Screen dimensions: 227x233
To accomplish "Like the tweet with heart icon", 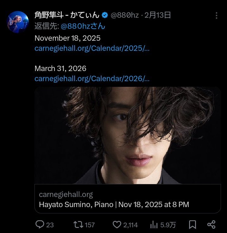I will pos(117,224).
